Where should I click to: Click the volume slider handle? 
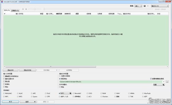35,9
